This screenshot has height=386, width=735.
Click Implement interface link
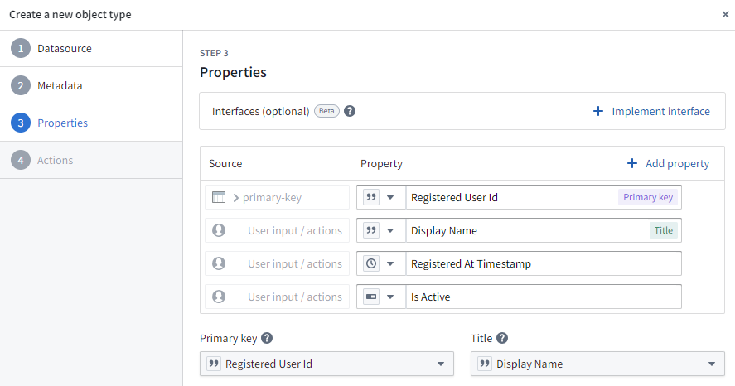(x=651, y=111)
